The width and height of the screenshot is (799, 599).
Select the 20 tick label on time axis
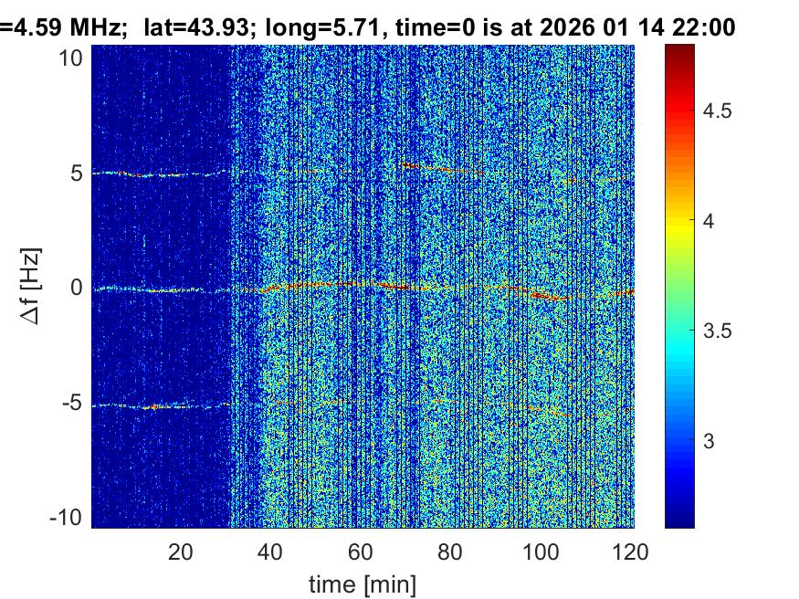point(181,552)
